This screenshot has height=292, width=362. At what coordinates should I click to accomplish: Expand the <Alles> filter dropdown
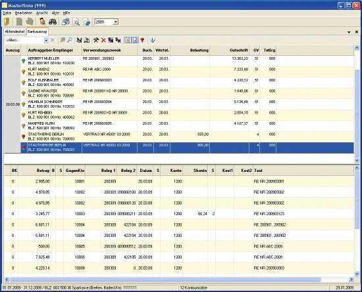tap(46, 40)
